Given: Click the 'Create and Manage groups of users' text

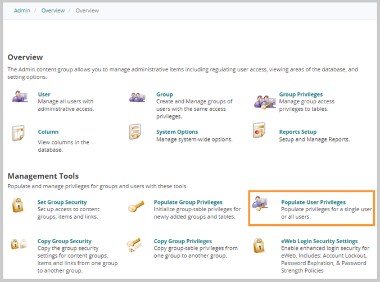Looking at the screenshot, I should click(x=194, y=109).
